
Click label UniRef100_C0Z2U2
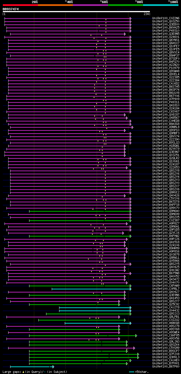(166, 320)
